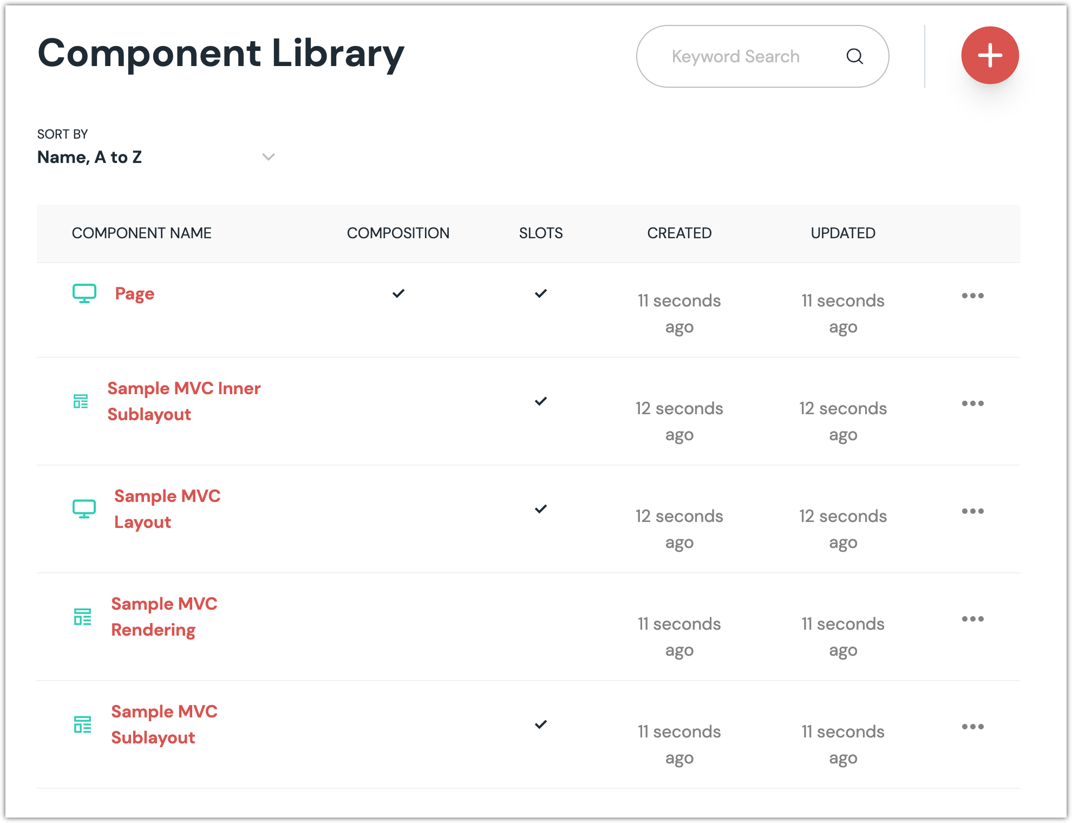Focus the Keyword Search input field
Viewport: 1072px width, 823px height.
click(735, 56)
